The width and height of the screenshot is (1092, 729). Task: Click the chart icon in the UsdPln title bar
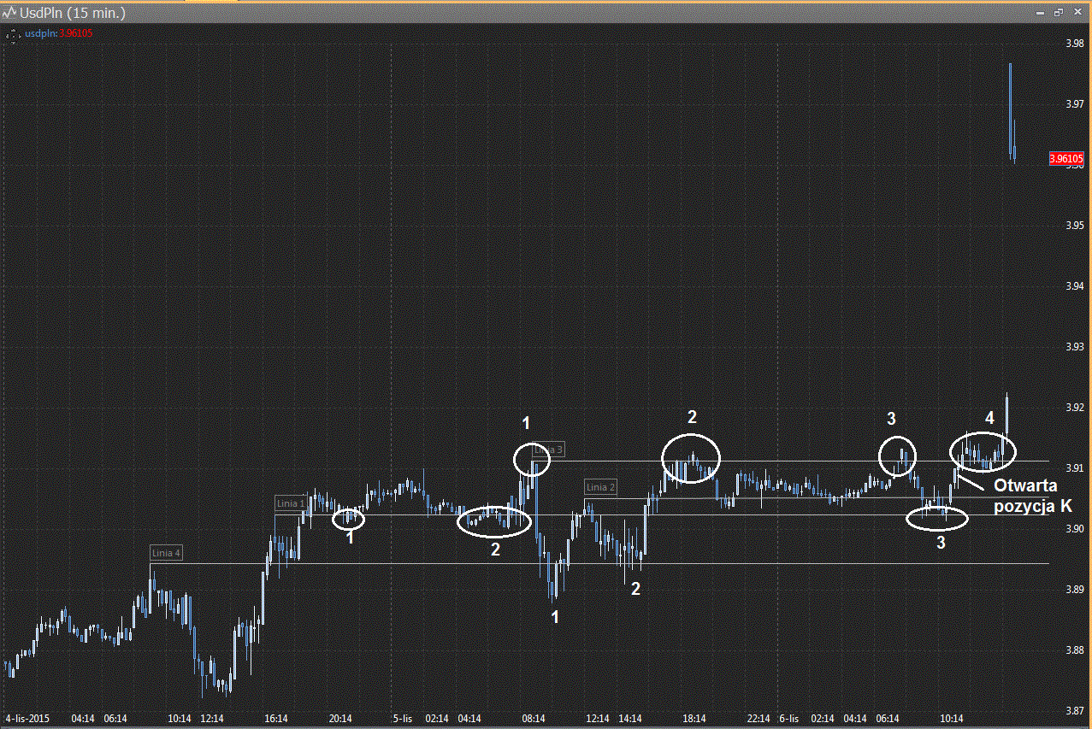[x=11, y=14]
